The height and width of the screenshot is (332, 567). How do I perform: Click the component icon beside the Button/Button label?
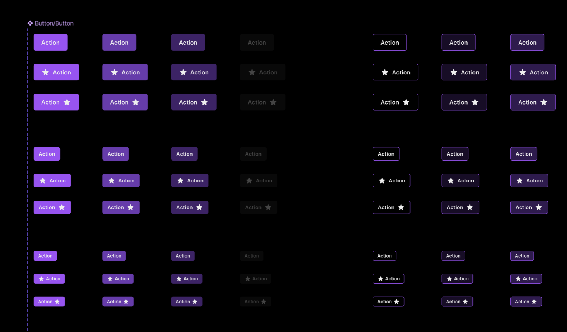click(x=30, y=23)
